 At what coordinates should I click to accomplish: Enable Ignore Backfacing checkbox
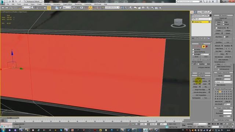(193, 52)
